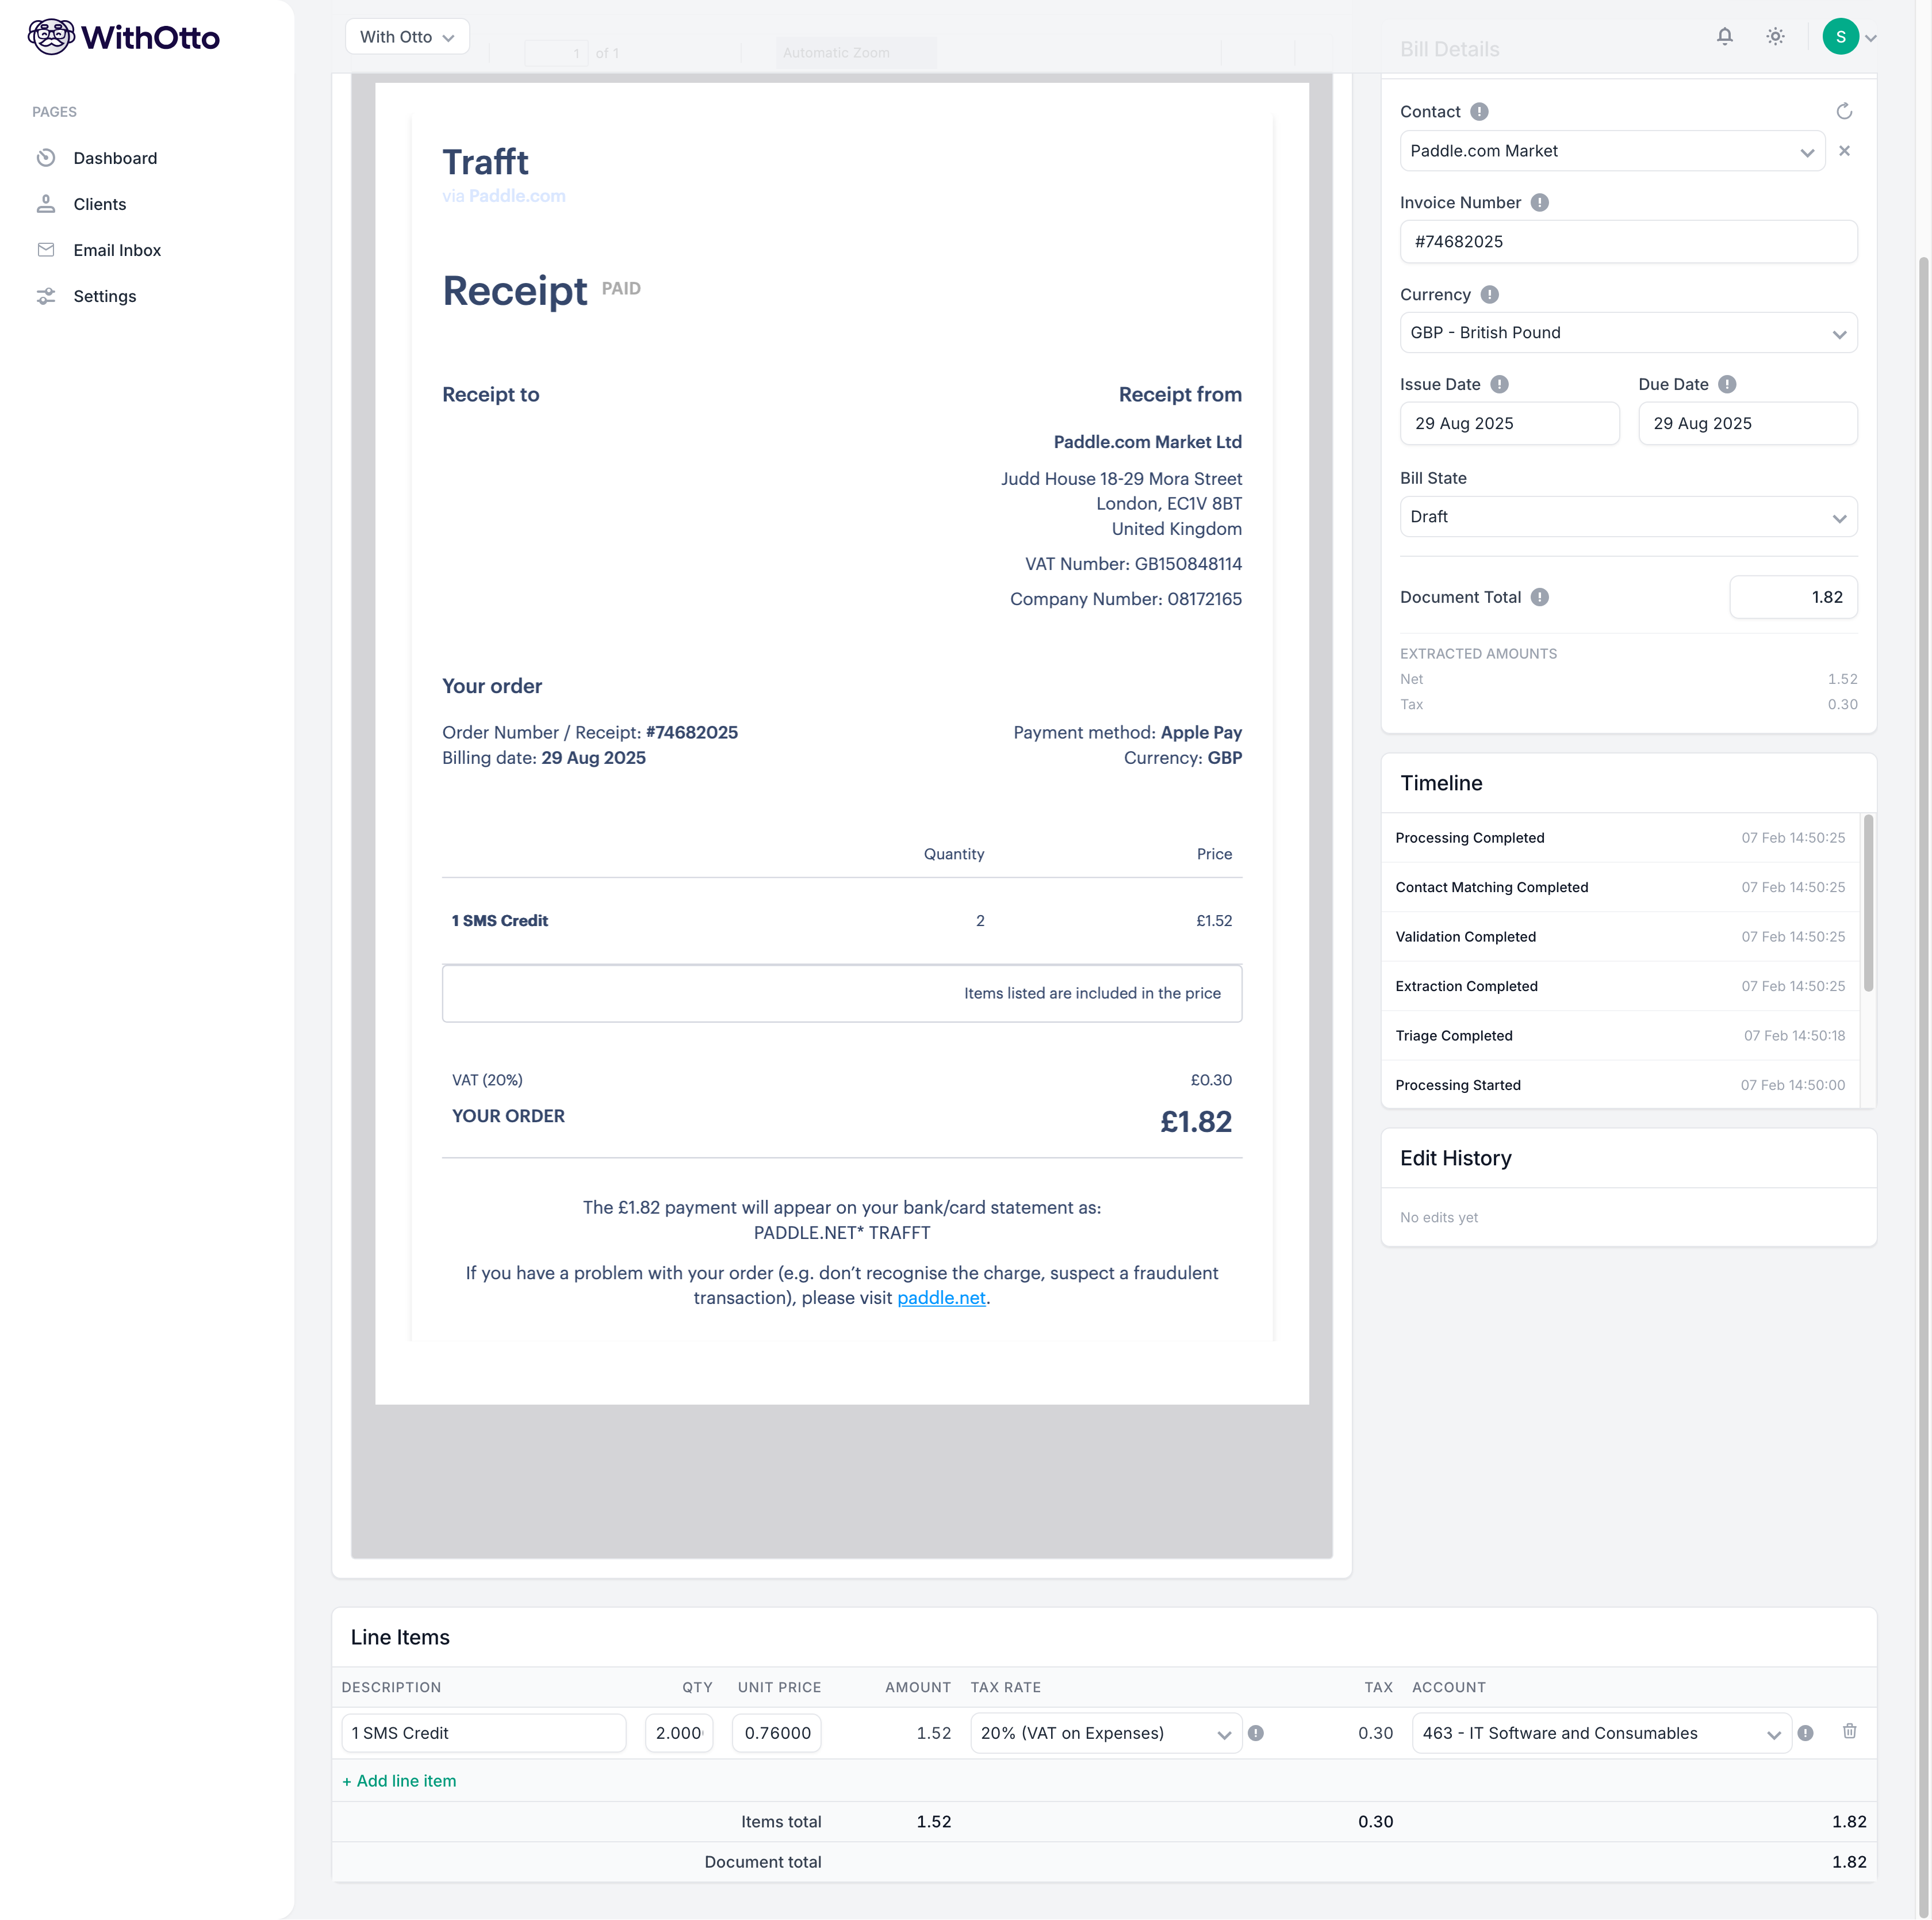Click the tax rate info icon
Image resolution: width=1932 pixels, height=1920 pixels.
(x=1256, y=1733)
